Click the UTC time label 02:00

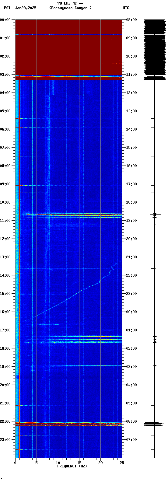coord(131,348)
